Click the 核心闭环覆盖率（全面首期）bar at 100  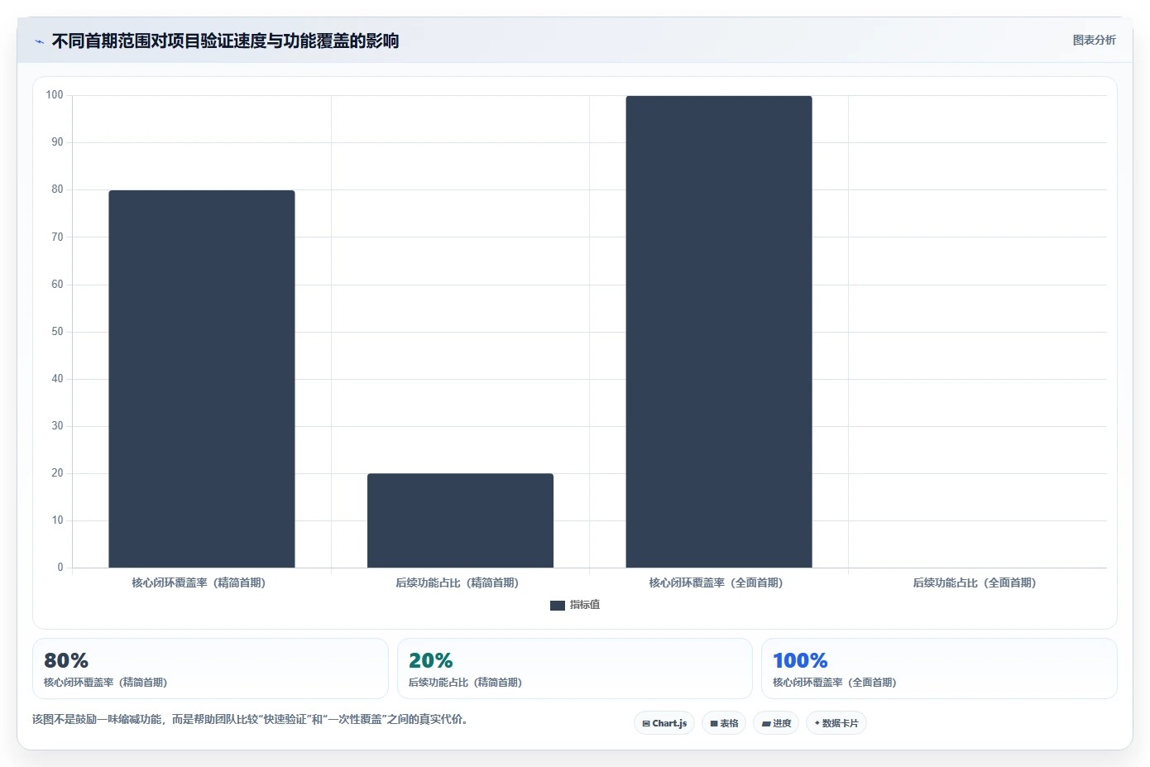click(x=719, y=332)
